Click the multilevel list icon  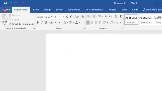100,17
